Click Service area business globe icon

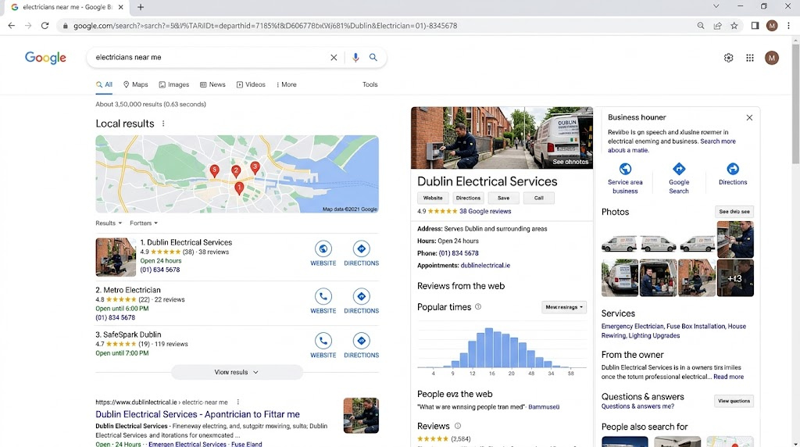(x=625, y=168)
